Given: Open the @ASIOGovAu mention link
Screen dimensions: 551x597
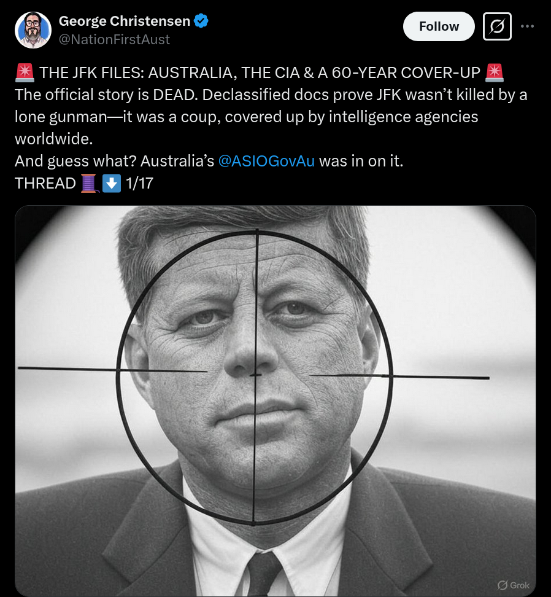Looking at the screenshot, I should pyautogui.click(x=266, y=161).
